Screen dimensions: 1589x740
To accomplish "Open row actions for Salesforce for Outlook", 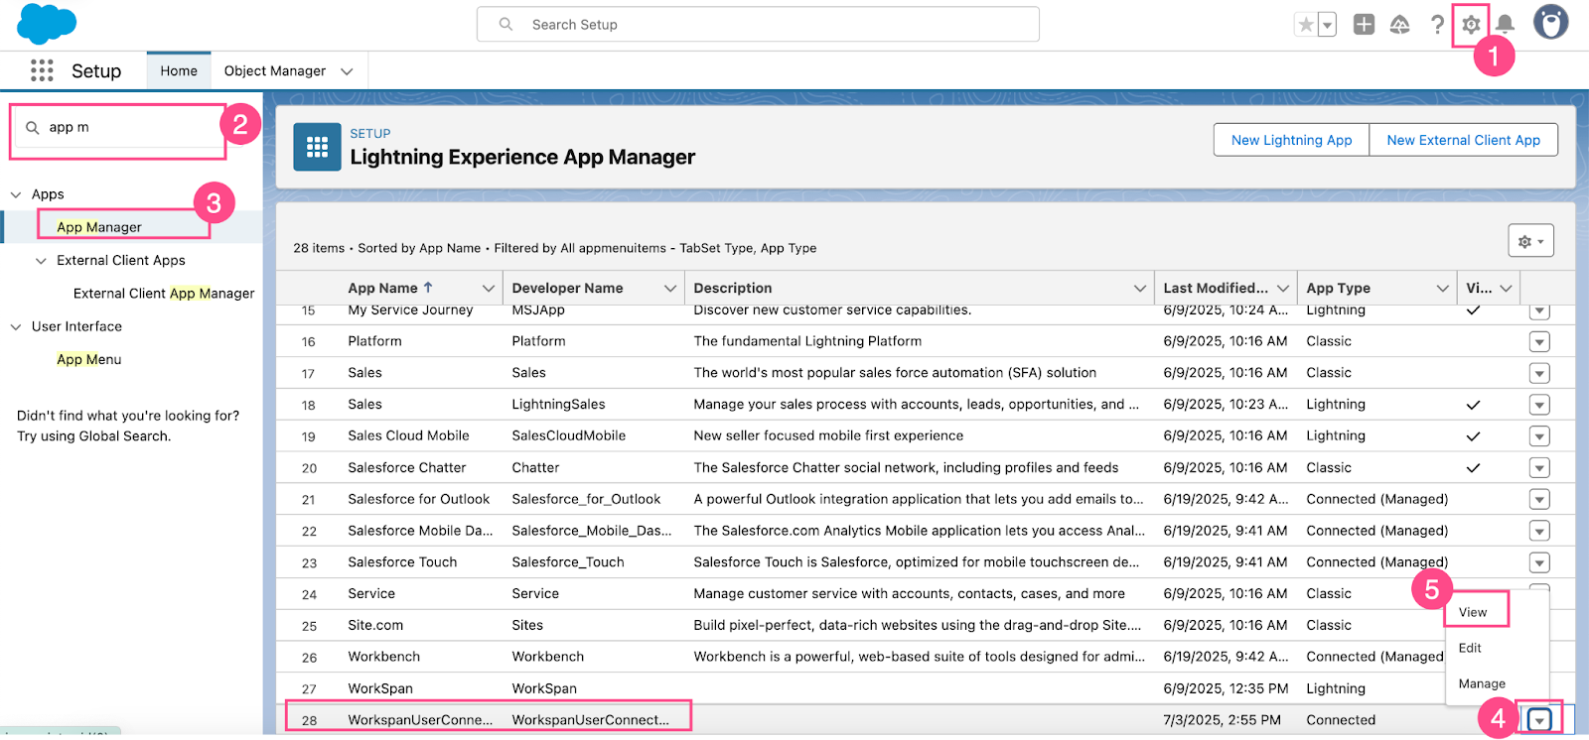I will (1539, 500).
